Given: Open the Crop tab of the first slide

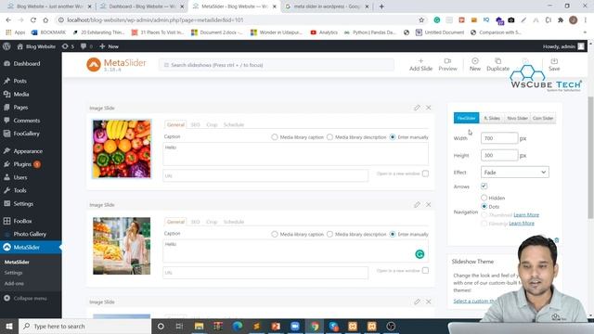Looking at the screenshot, I should tap(212, 124).
